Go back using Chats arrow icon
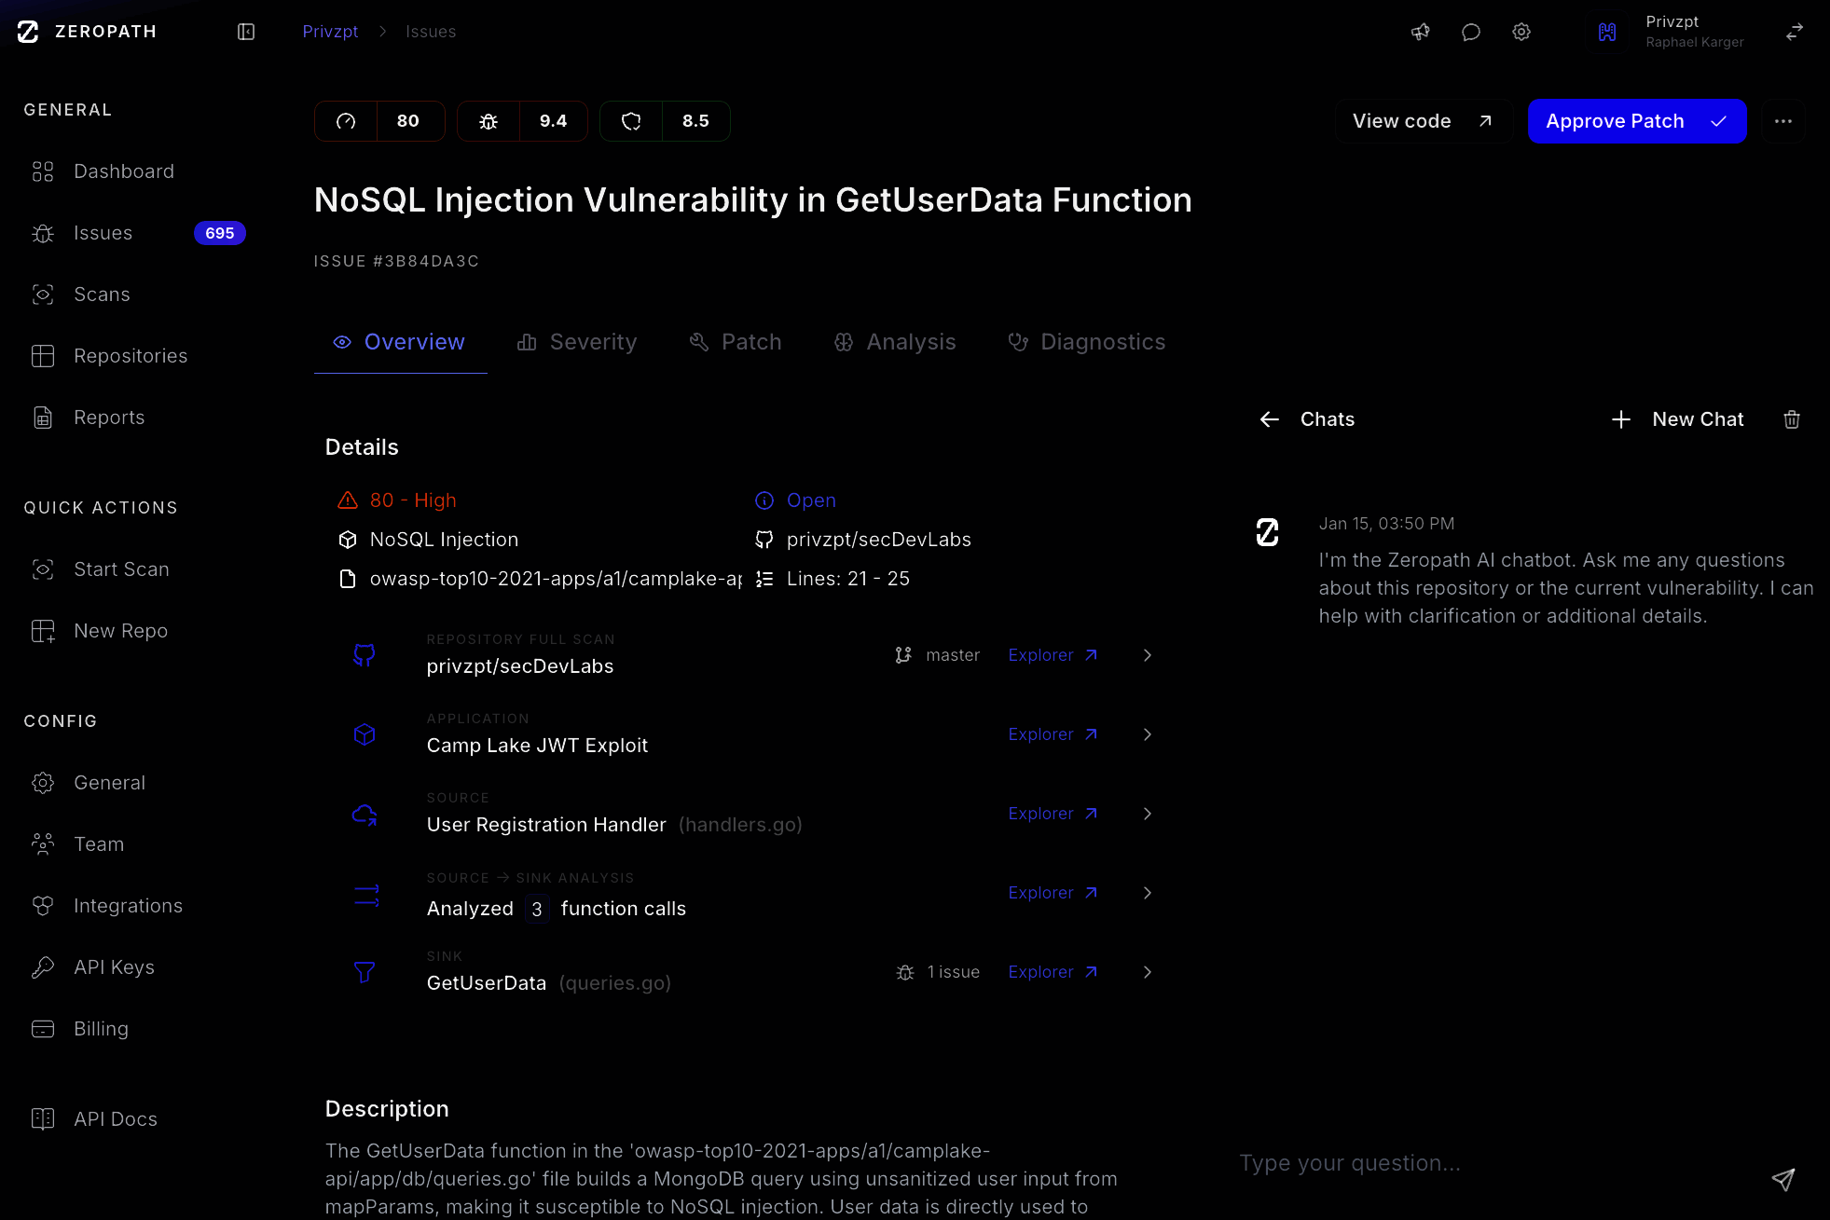1830x1220 pixels. [1269, 419]
